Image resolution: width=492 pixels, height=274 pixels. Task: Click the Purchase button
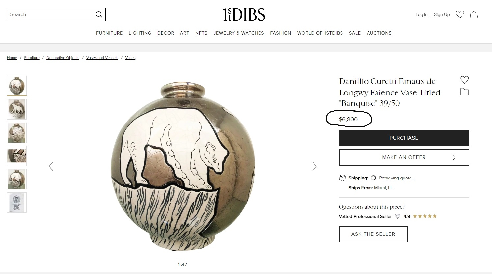pos(404,138)
